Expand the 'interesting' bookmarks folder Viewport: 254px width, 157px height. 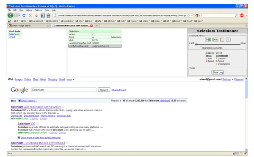tap(52, 21)
